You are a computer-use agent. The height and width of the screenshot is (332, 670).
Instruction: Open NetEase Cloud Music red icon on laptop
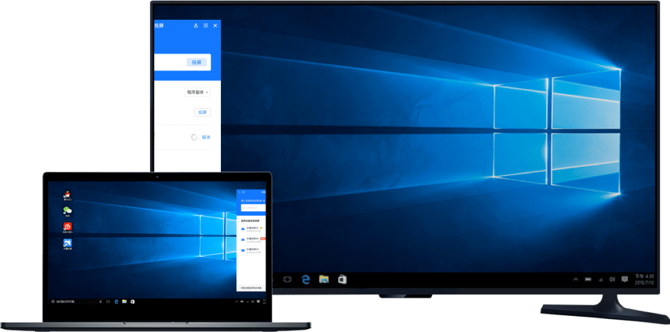(68, 227)
